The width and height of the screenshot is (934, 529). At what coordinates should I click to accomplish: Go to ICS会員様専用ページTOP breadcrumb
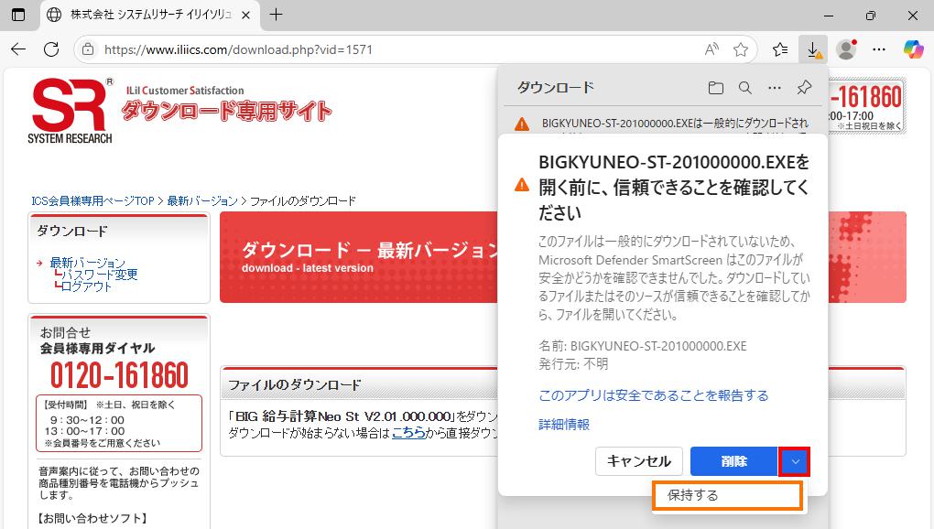92,200
